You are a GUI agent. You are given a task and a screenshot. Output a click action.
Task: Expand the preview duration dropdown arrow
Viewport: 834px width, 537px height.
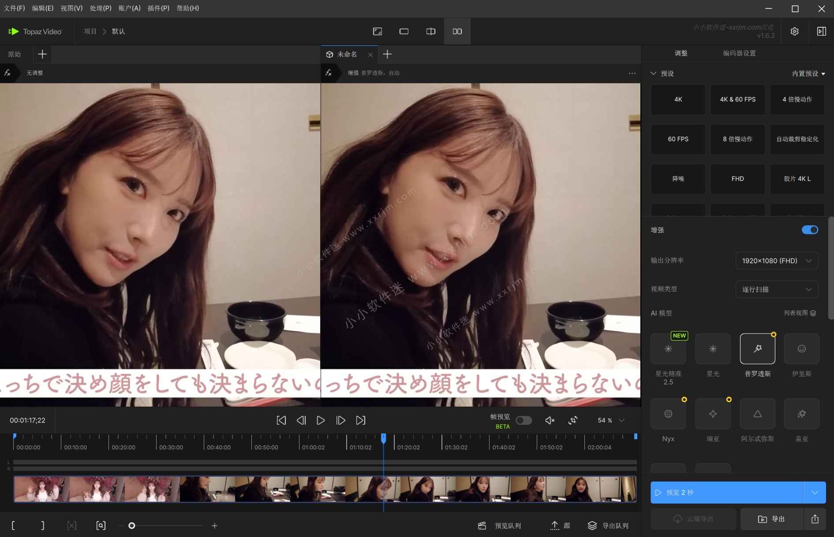tap(815, 493)
